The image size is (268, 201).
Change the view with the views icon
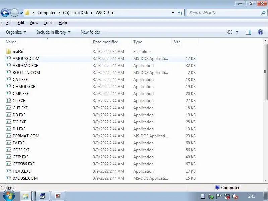click(x=229, y=32)
